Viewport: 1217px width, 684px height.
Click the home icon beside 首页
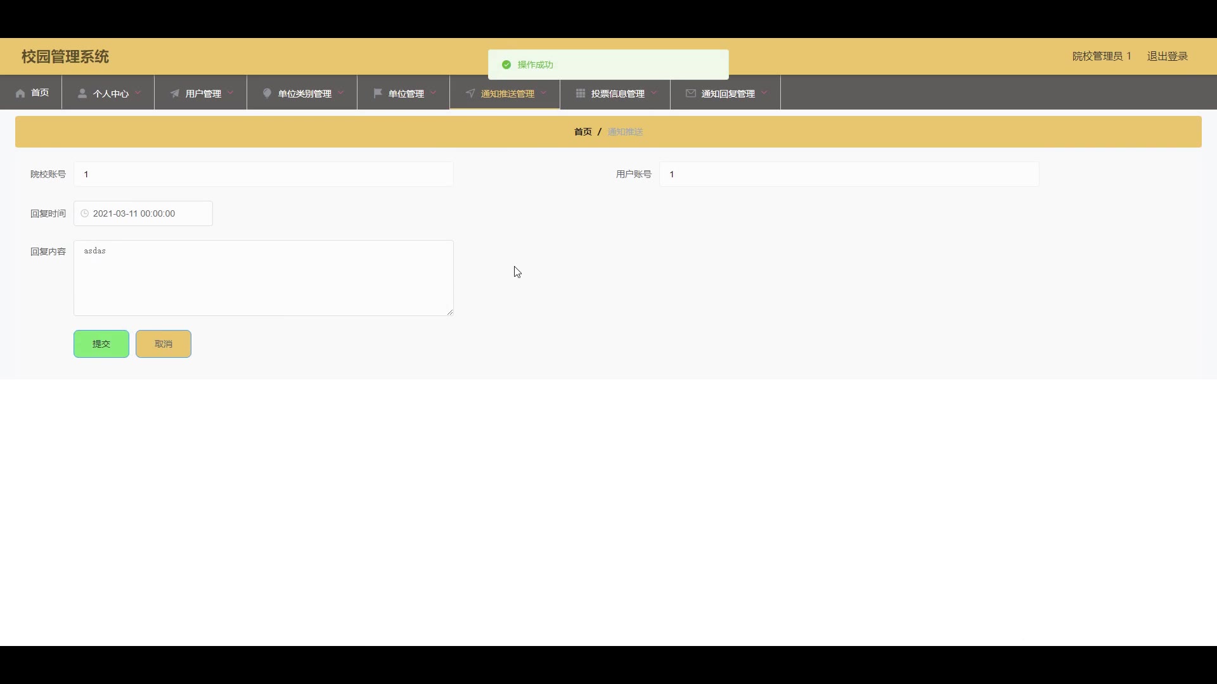20,93
